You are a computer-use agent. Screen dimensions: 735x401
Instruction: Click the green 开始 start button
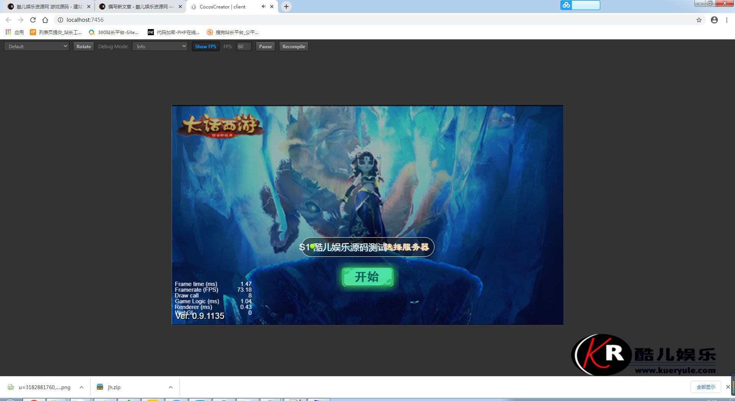[x=367, y=277]
